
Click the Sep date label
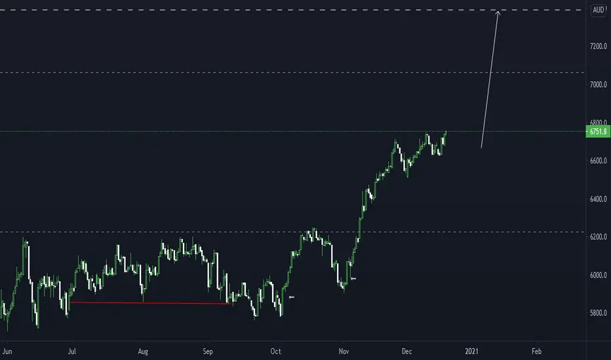pos(208,351)
